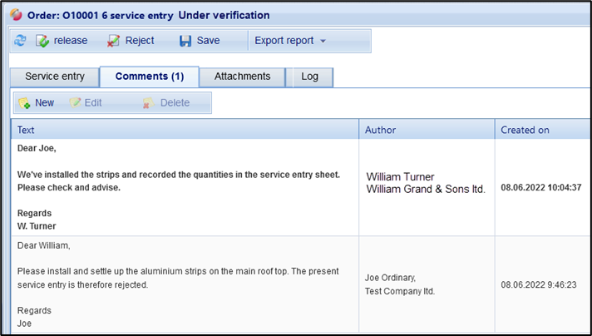Click the Edit comment pencil button
This screenshot has width=592, height=336.
point(86,103)
